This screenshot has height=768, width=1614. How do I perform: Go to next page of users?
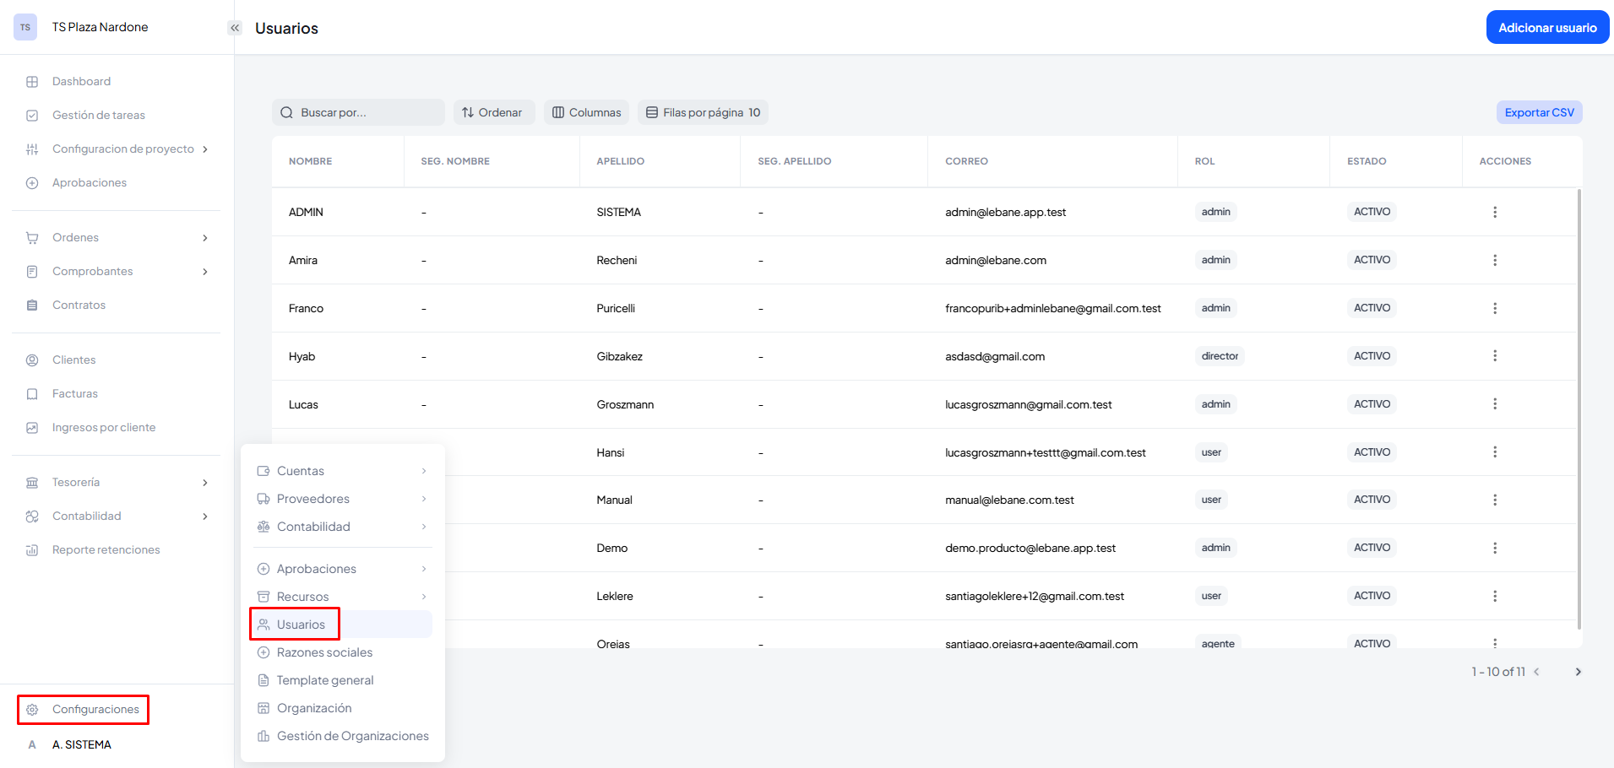point(1577,672)
